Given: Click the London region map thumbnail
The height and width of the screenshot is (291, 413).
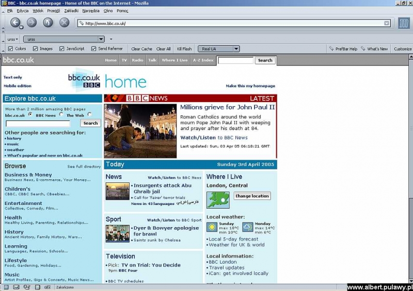Looking at the screenshot, I should [x=218, y=200].
